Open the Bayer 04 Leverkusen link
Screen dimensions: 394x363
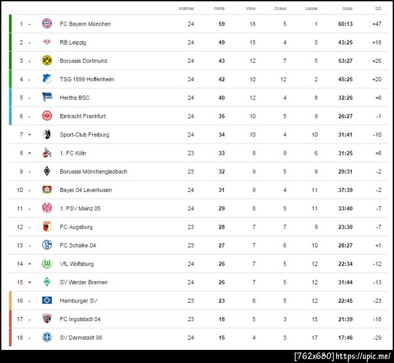pyautogui.click(x=87, y=190)
